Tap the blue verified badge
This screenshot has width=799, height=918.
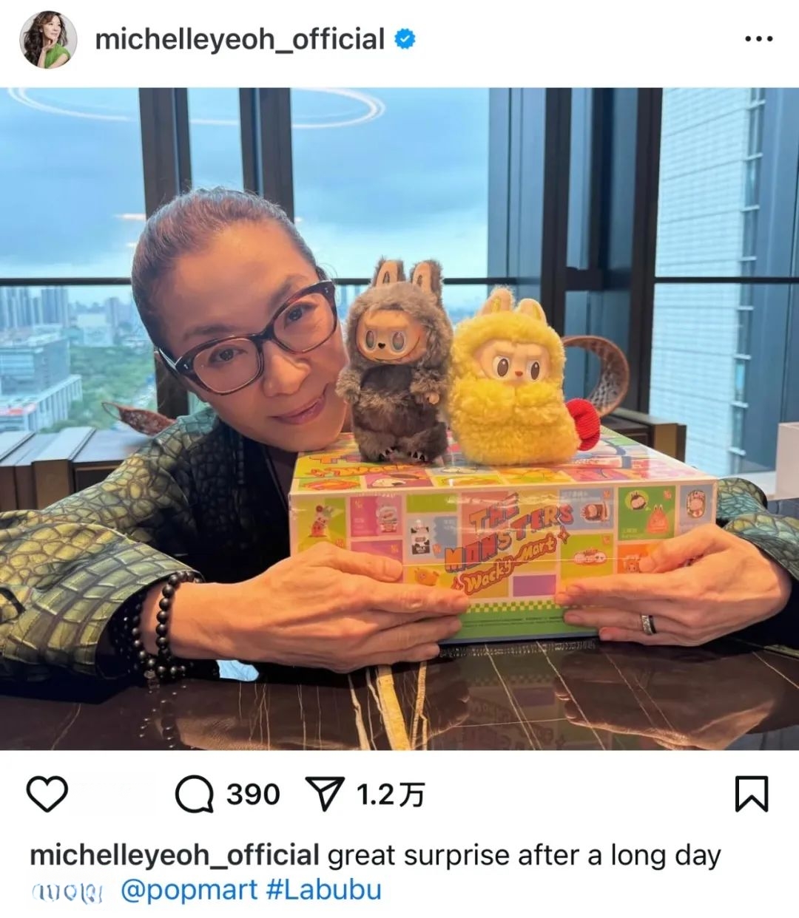click(404, 38)
